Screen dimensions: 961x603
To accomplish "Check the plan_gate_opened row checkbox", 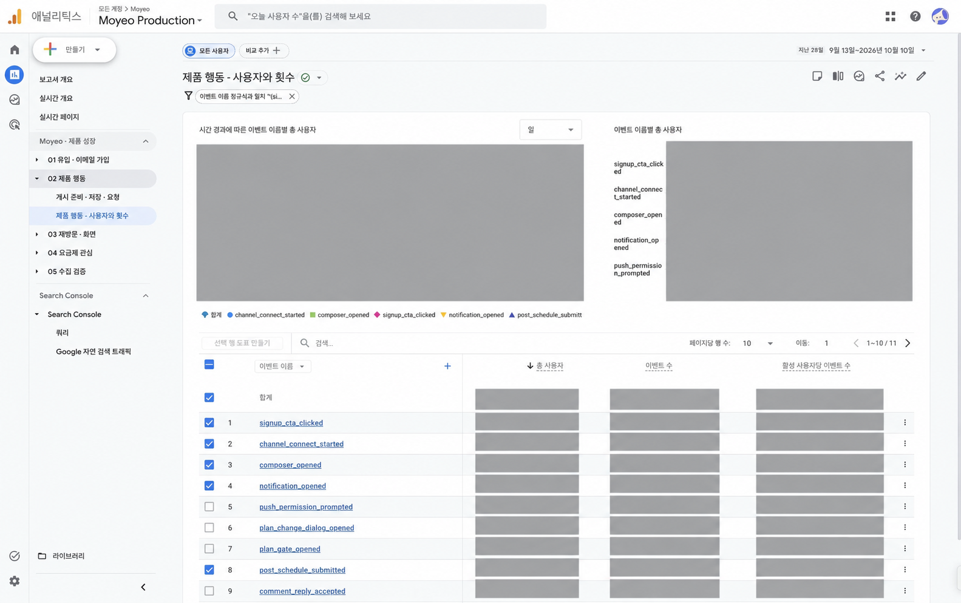I will tap(209, 549).
